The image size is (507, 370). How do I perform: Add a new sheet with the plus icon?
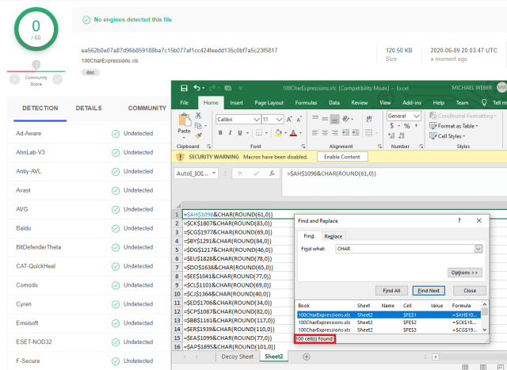tap(307, 357)
